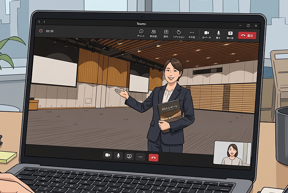The width and height of the screenshot is (288, 193).
Task: Hang up with the red bottom phone button
Action: [153, 158]
